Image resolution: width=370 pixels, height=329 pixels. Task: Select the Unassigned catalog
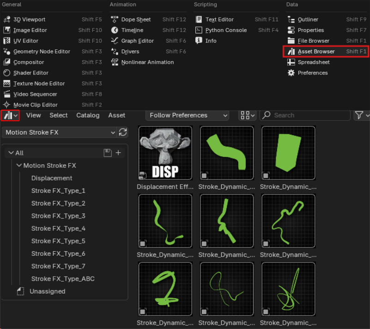coord(47,292)
